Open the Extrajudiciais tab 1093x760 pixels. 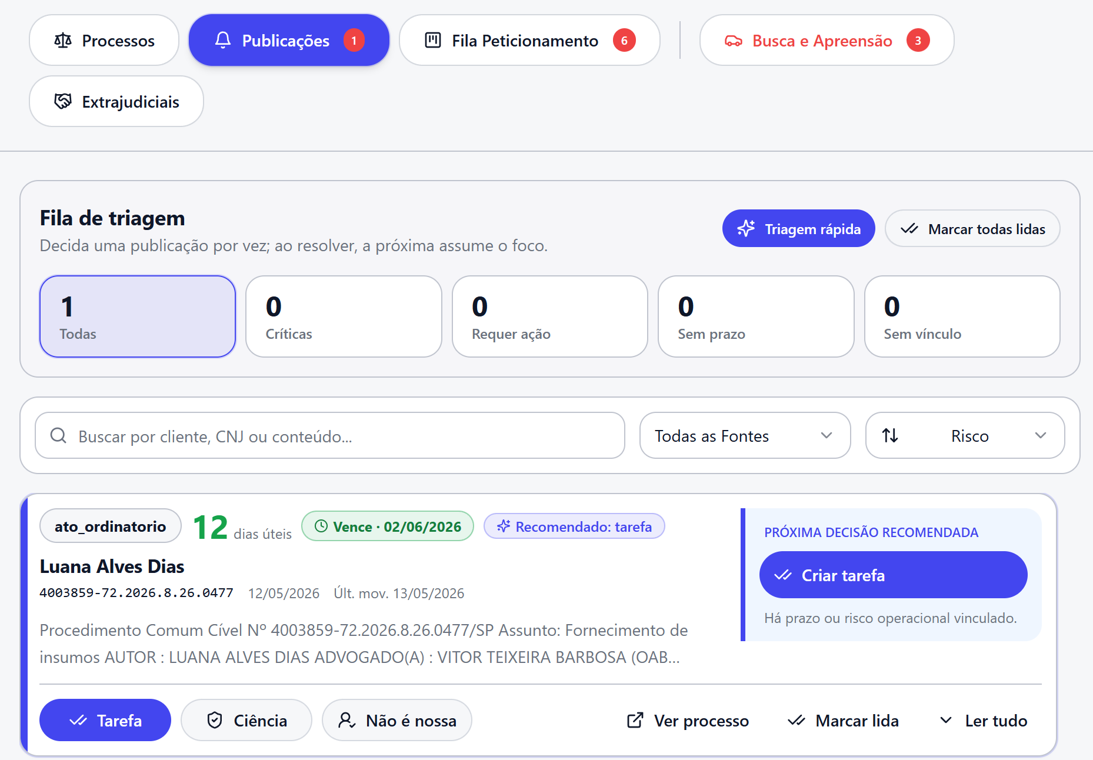(x=116, y=101)
